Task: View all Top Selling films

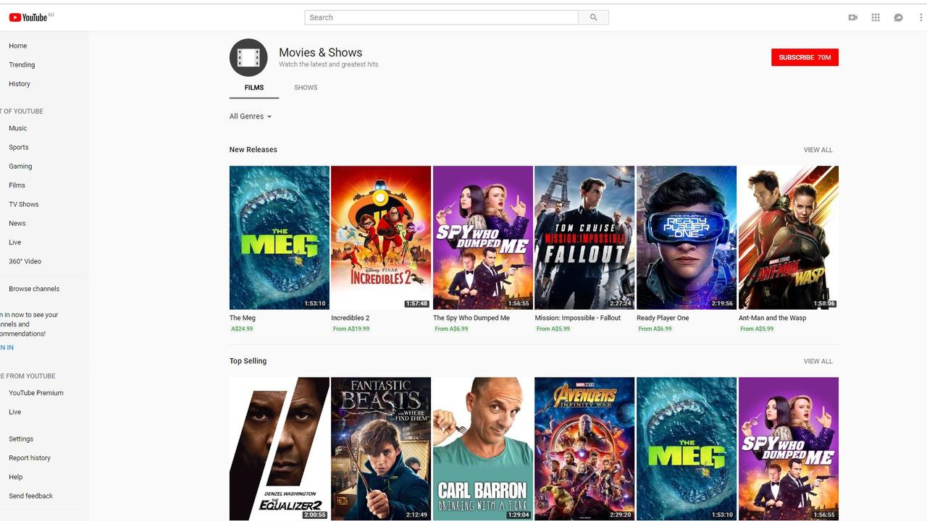Action: pyautogui.click(x=818, y=361)
